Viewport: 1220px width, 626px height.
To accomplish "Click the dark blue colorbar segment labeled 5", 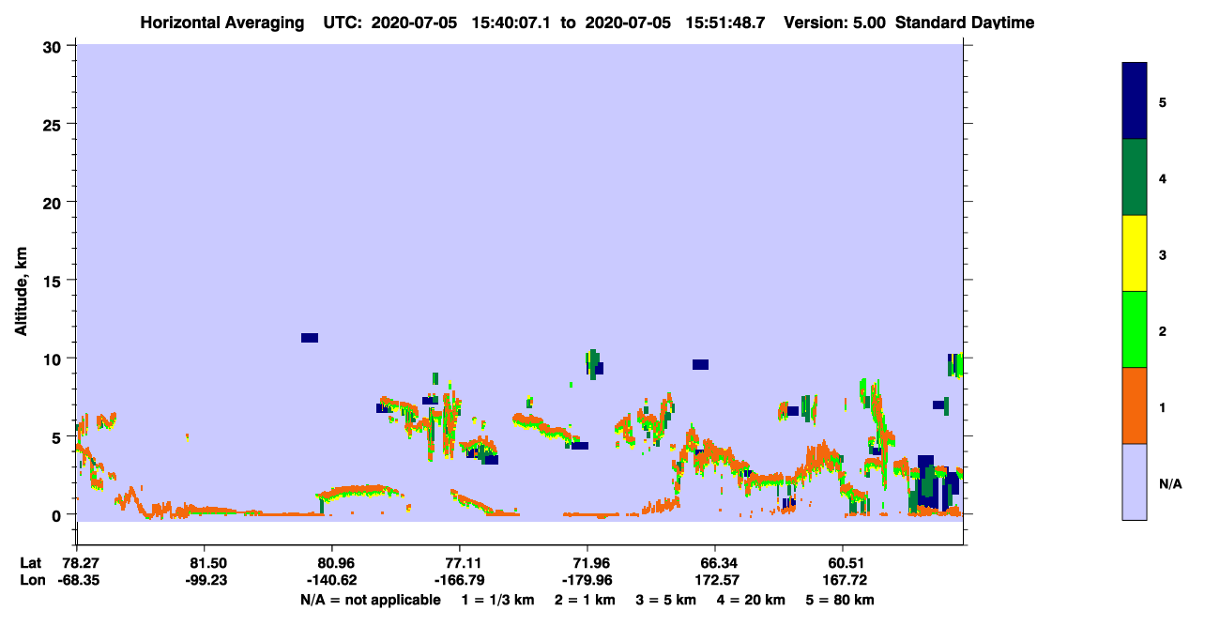I will pos(1135,101).
